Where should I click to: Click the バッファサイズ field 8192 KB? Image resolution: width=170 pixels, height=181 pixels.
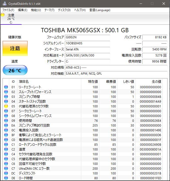pos(155,37)
